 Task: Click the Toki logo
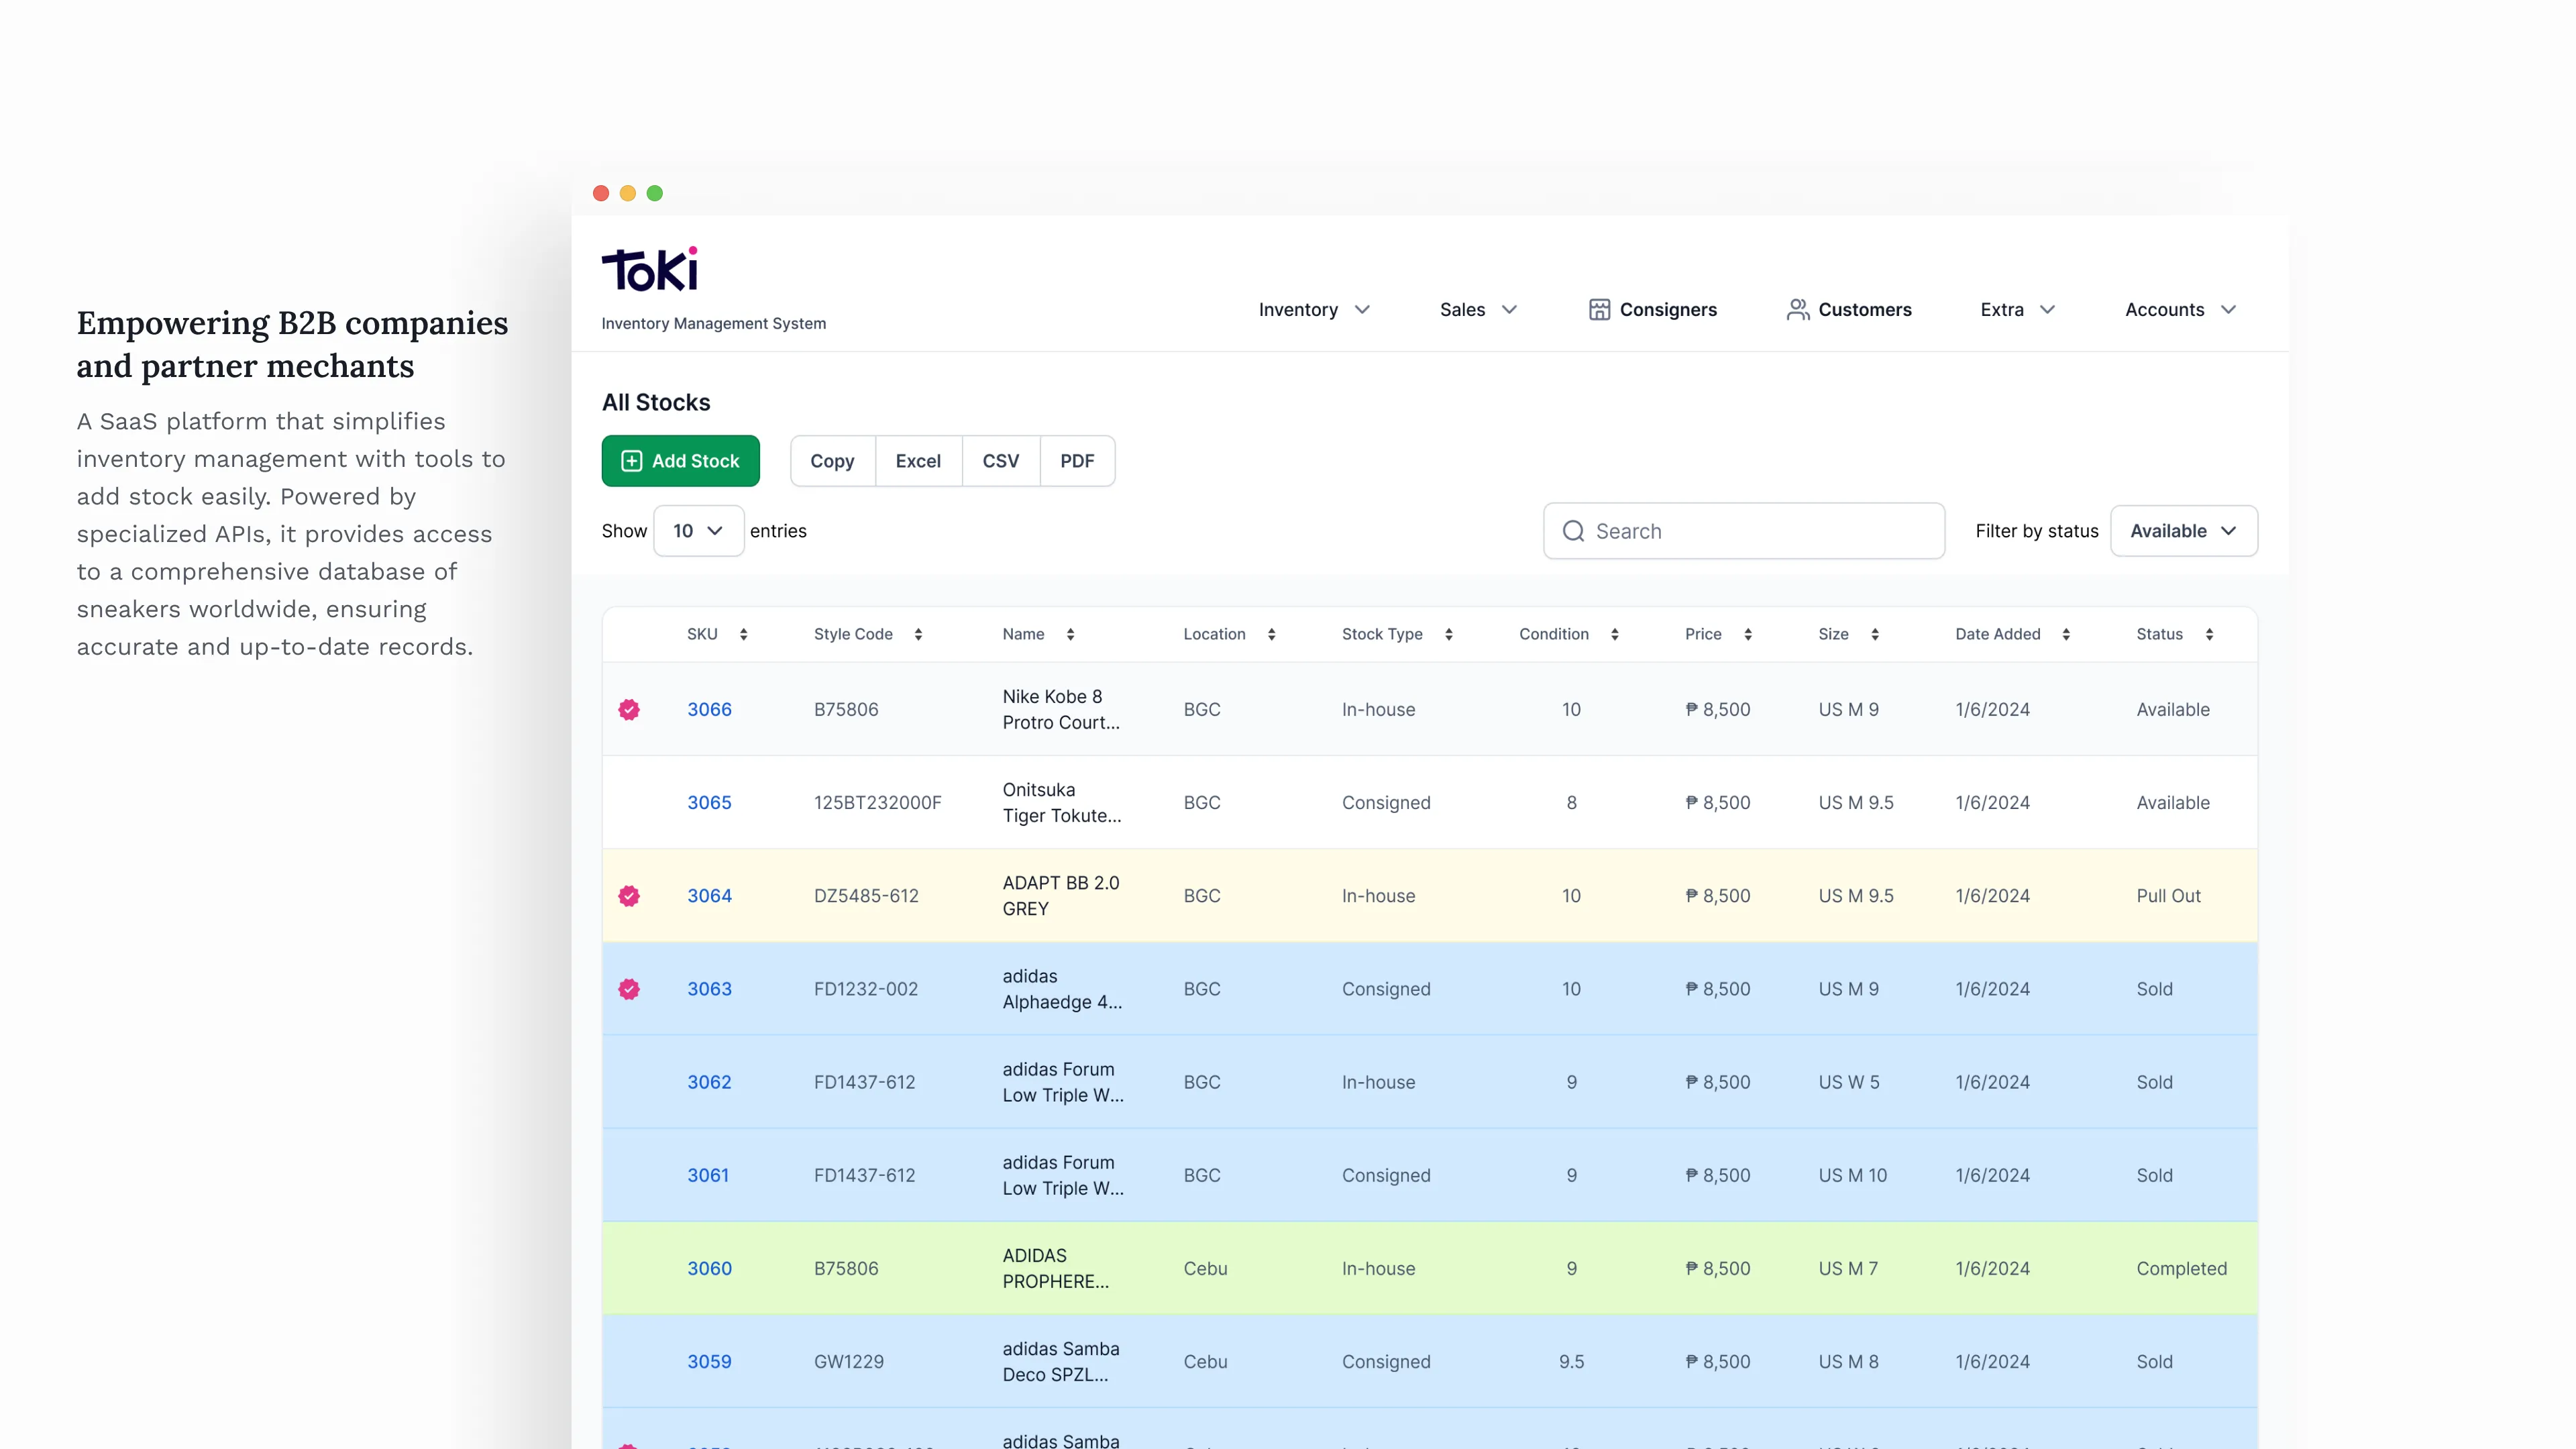tap(650, 270)
